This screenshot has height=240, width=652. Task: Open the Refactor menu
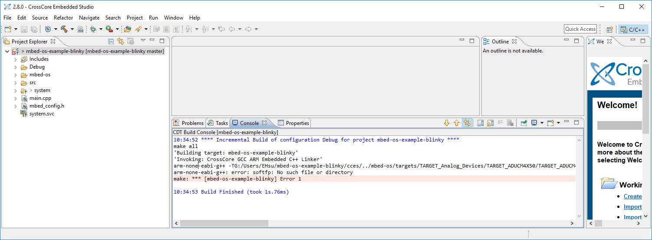(63, 18)
